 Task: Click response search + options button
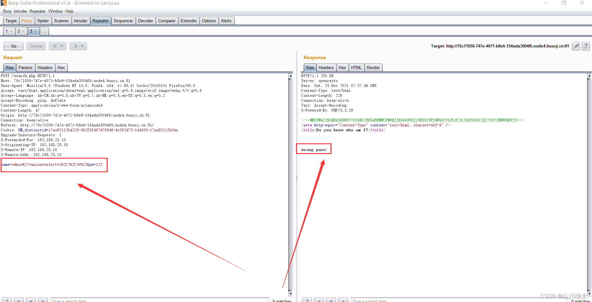pos(331,300)
